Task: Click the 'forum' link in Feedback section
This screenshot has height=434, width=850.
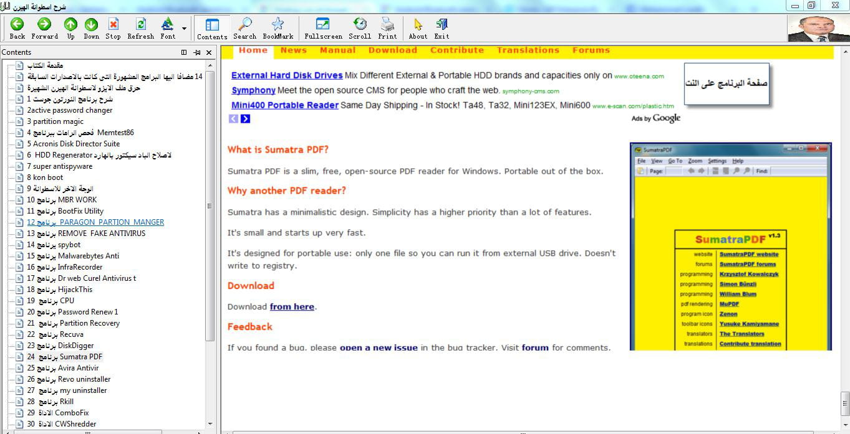Action: (x=535, y=347)
